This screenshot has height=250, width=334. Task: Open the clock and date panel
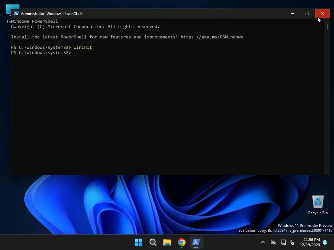310,242
